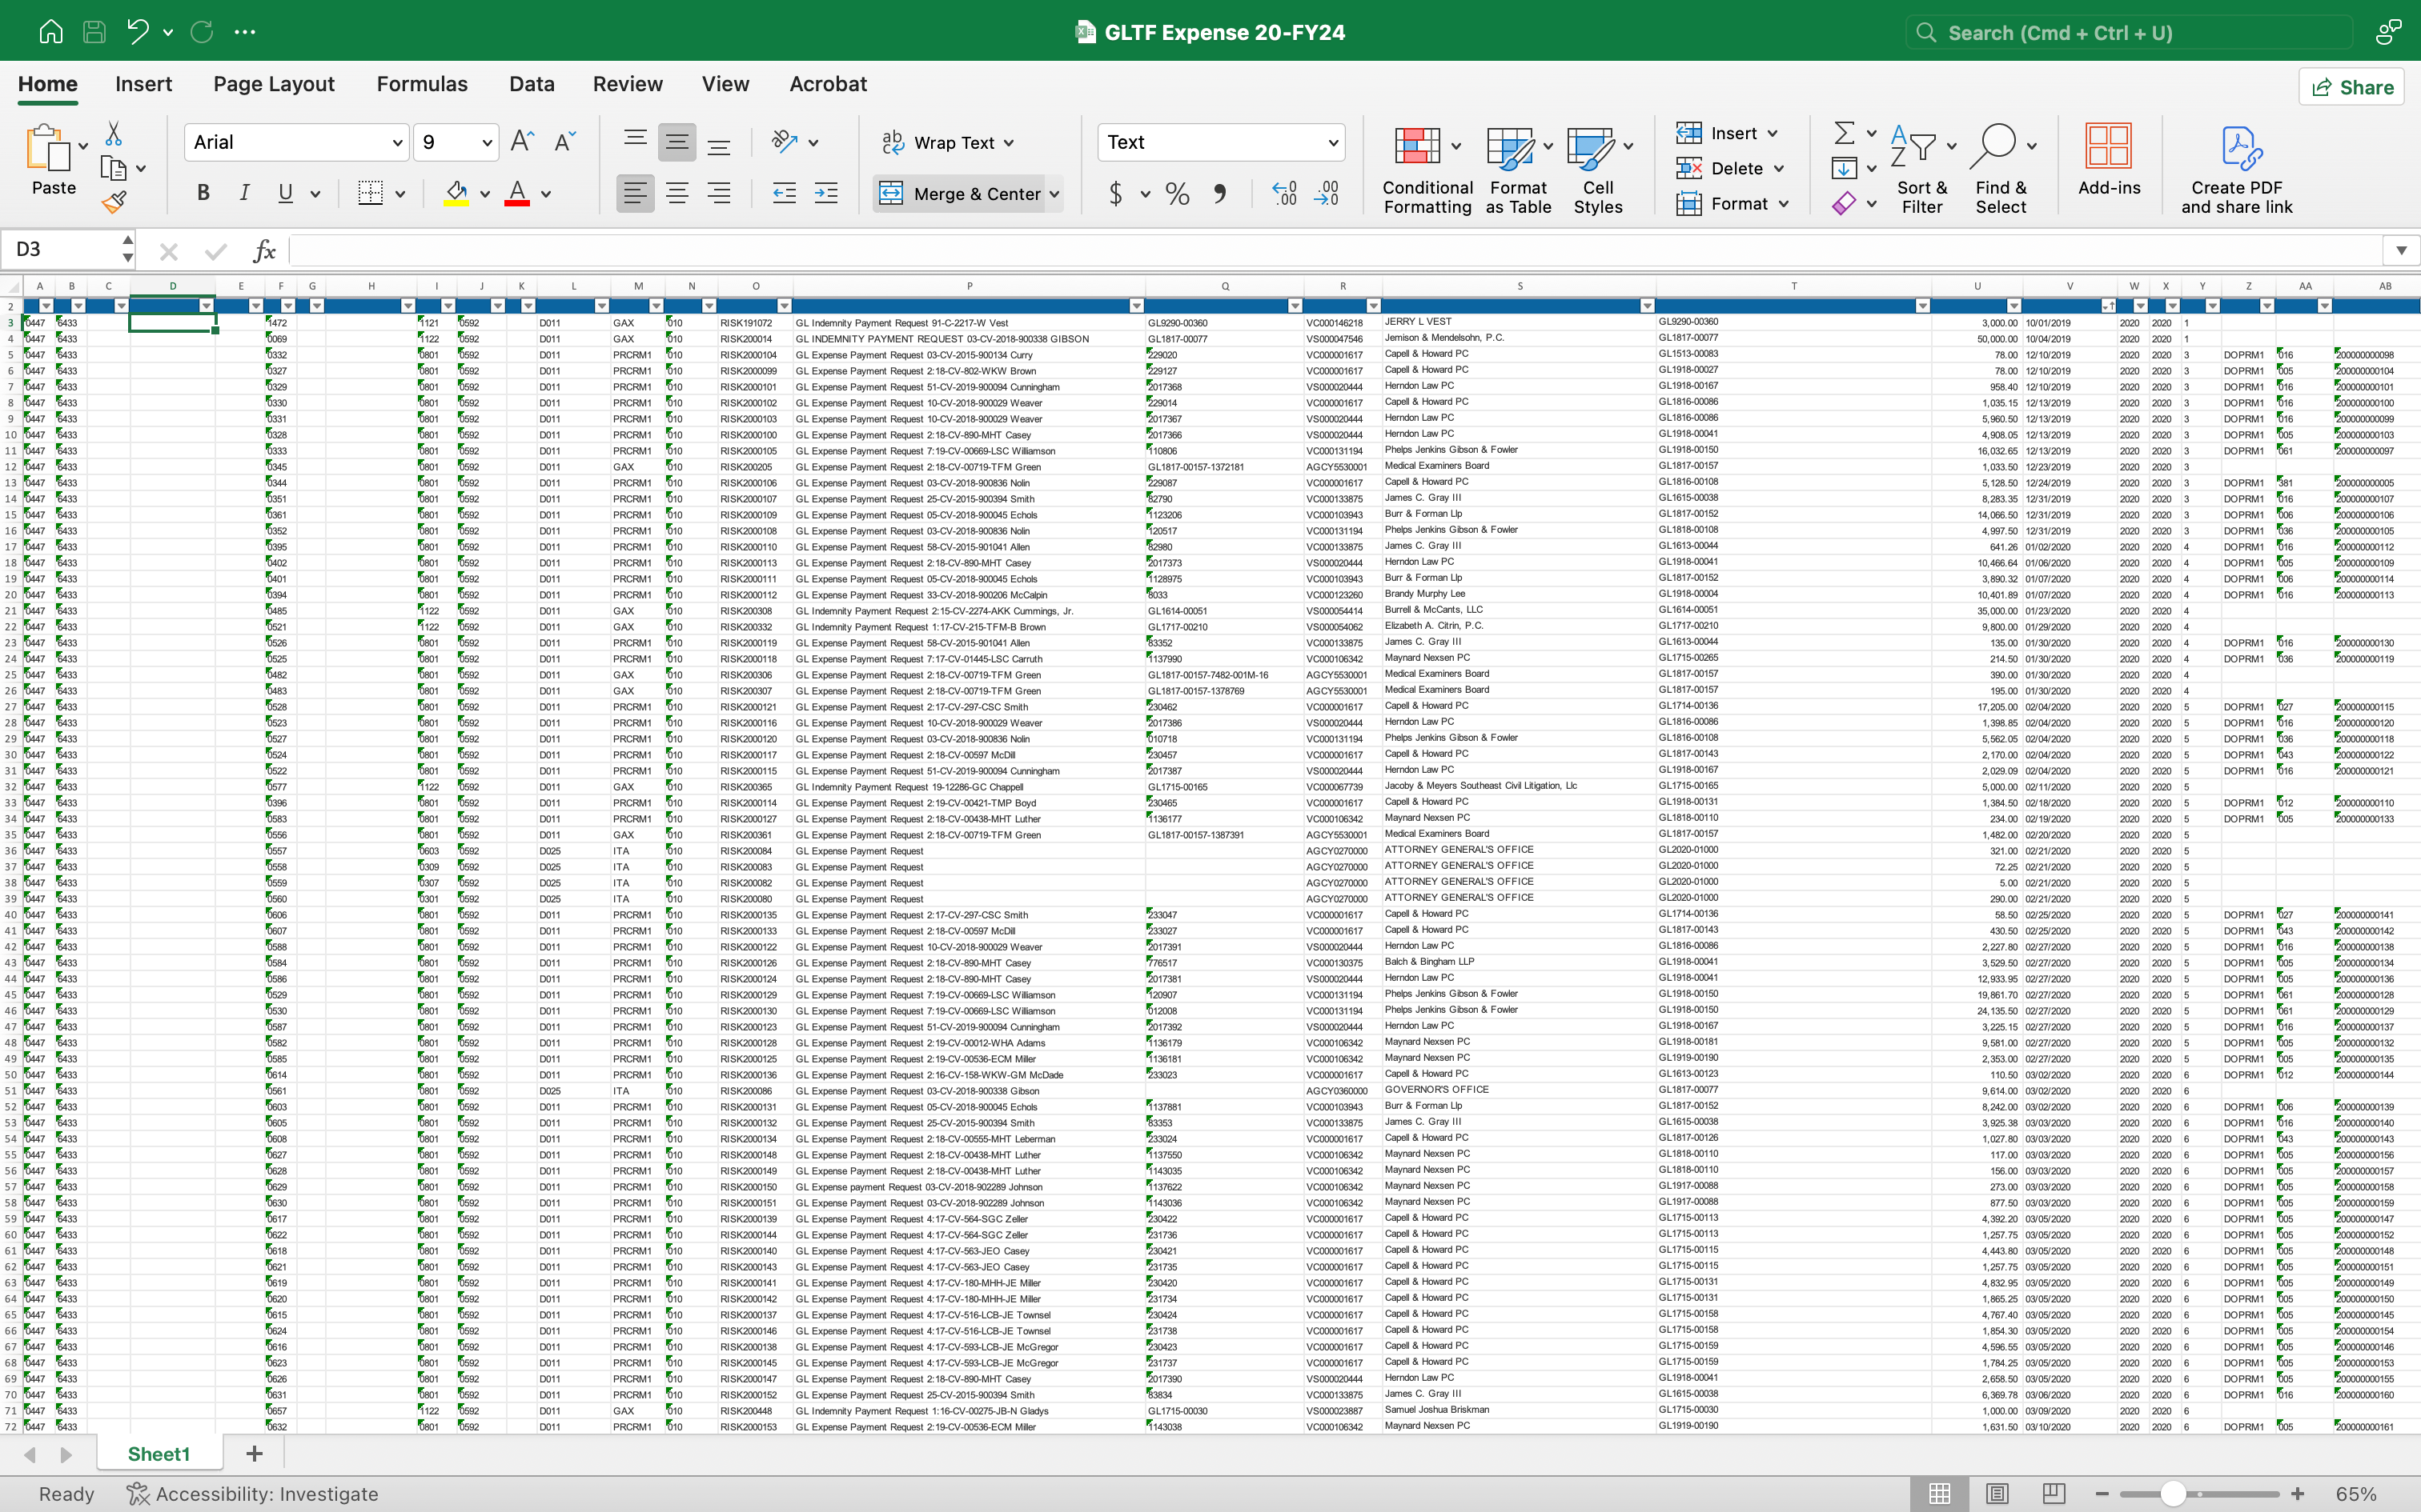Open filter dropdown for column D
Viewport: 2421px width, 1512px height.
coord(206,306)
